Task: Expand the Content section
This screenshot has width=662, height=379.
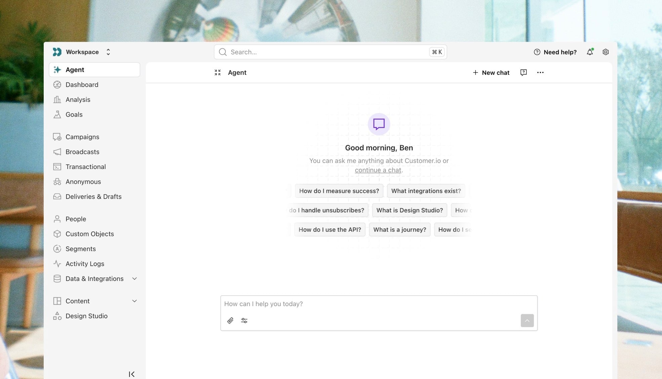Action: pyautogui.click(x=134, y=301)
